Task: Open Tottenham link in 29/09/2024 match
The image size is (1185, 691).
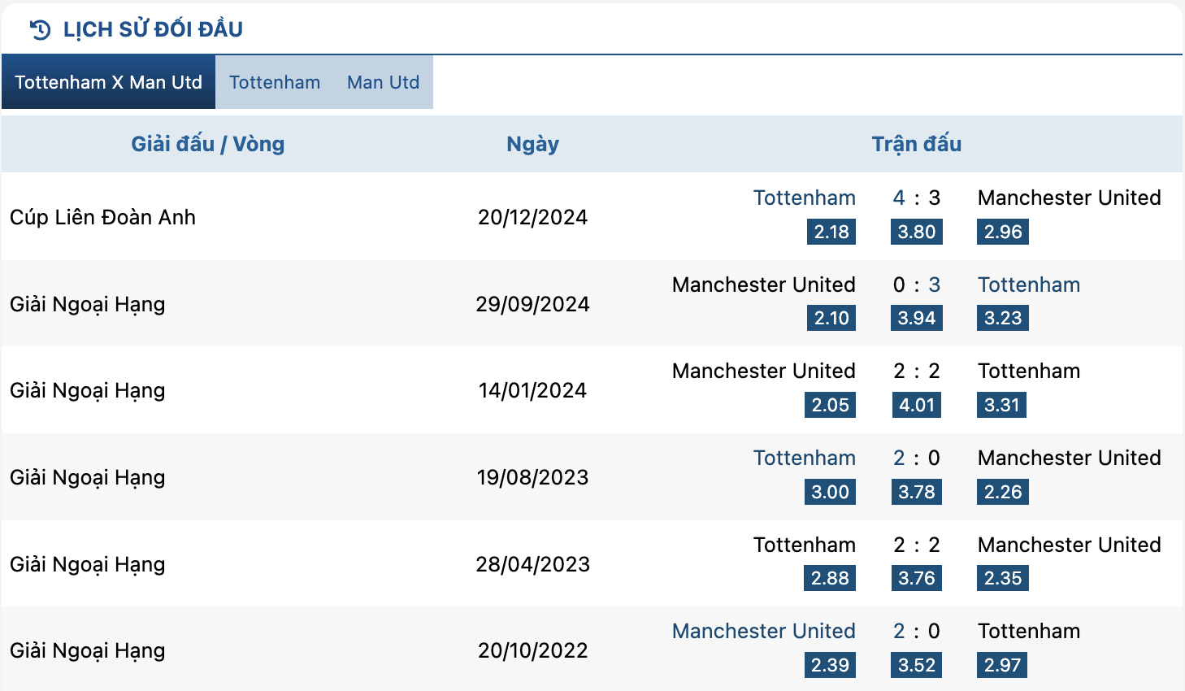Action: [1029, 285]
